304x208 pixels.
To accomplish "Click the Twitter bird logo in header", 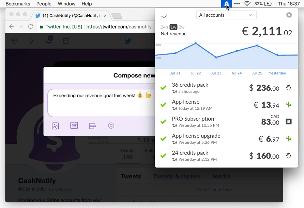I will 128,41.
